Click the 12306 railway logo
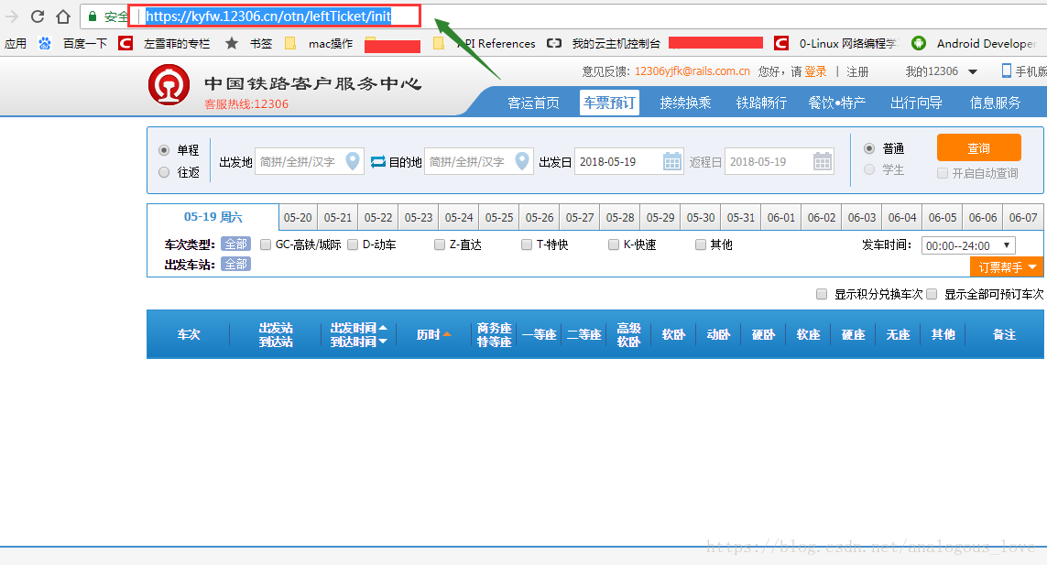Viewport: 1047px width, 565px height. [169, 85]
